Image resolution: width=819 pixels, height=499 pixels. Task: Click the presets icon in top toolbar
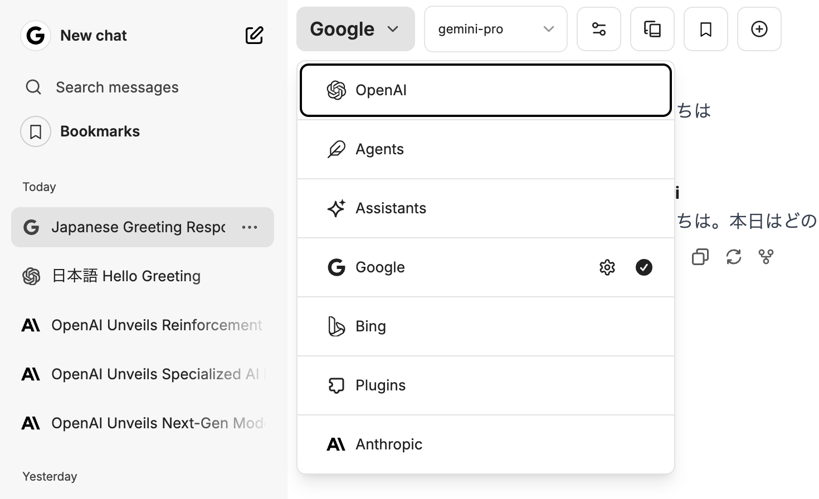click(x=652, y=29)
